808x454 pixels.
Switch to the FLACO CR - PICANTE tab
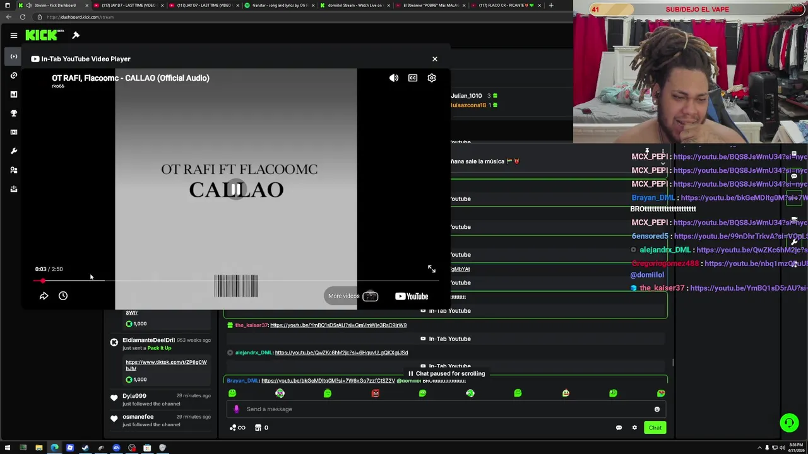505,5
